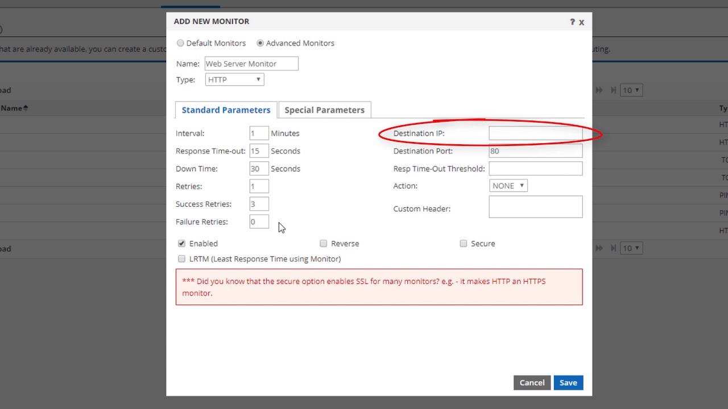Open the Type HTTP dropdown
The height and width of the screenshot is (409, 728).
pyautogui.click(x=234, y=80)
